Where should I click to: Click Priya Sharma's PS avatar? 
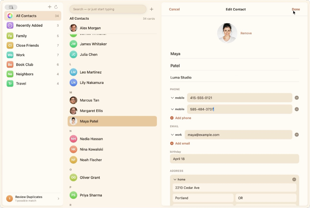[x=73, y=195]
